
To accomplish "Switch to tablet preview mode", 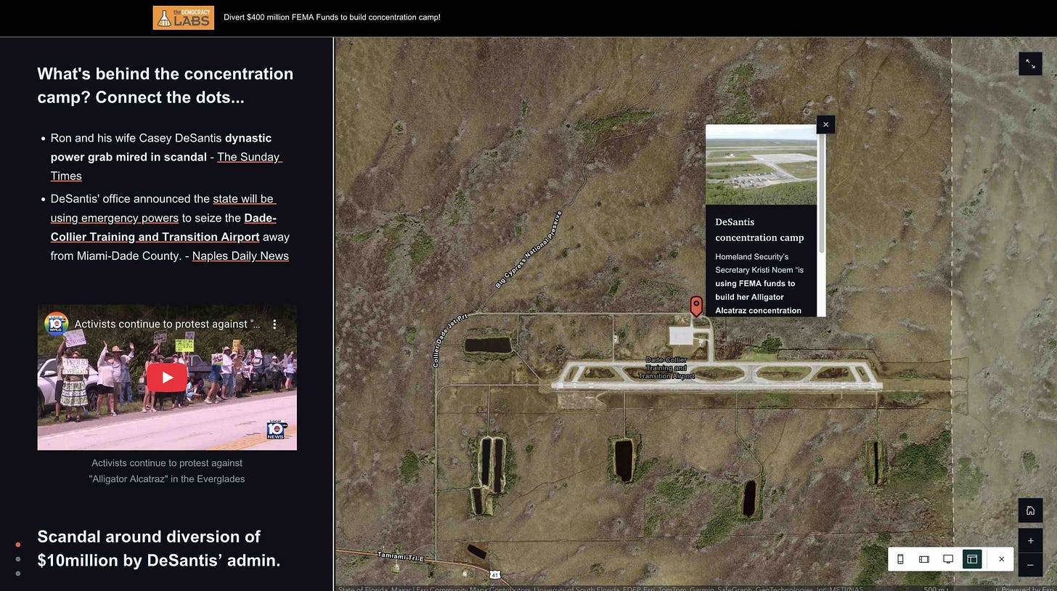I will coord(924,559).
